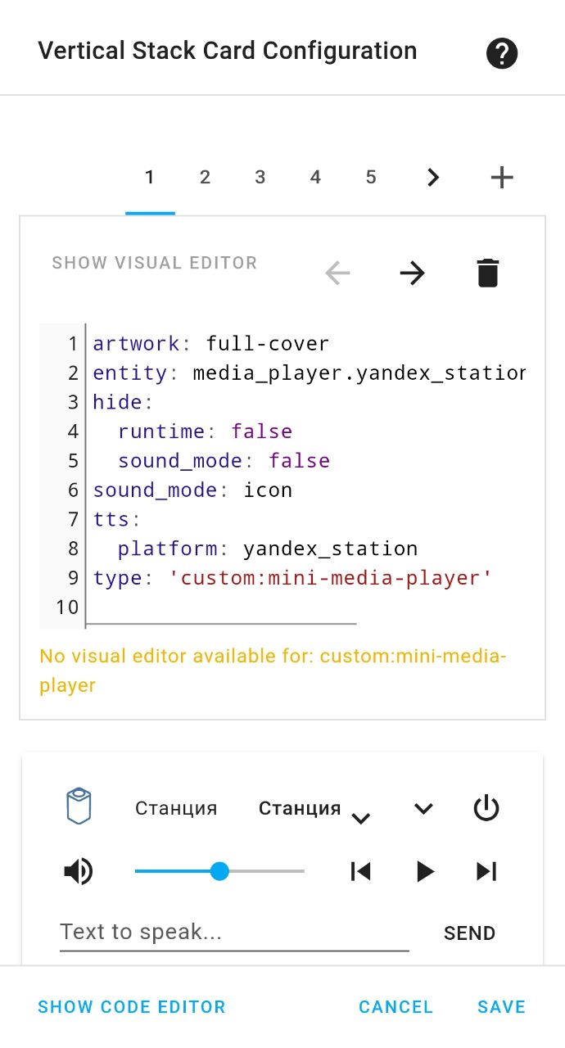Click the CANCEL button

click(396, 1007)
